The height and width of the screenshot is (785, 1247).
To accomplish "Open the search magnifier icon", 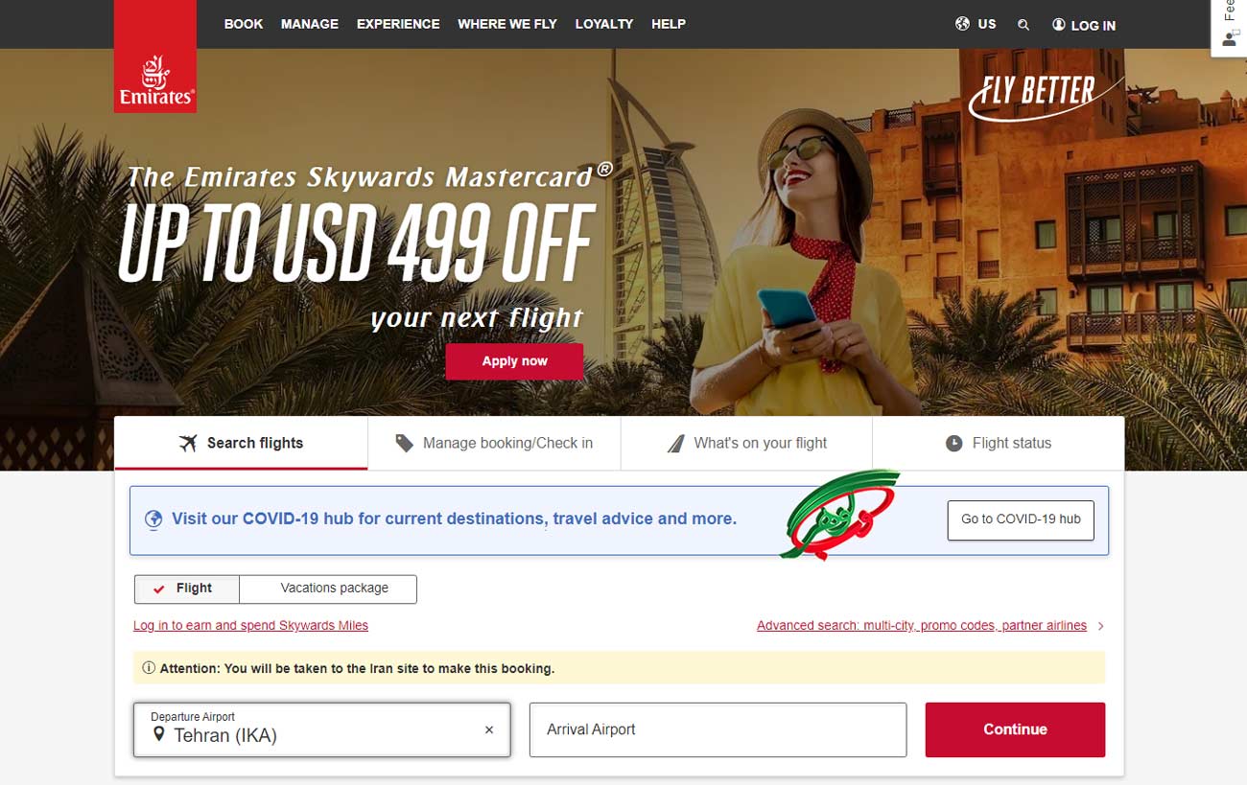I will tap(1023, 25).
